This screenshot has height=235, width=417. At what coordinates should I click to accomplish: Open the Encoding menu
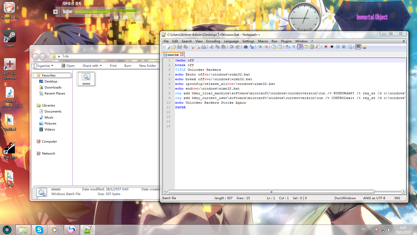click(x=213, y=41)
